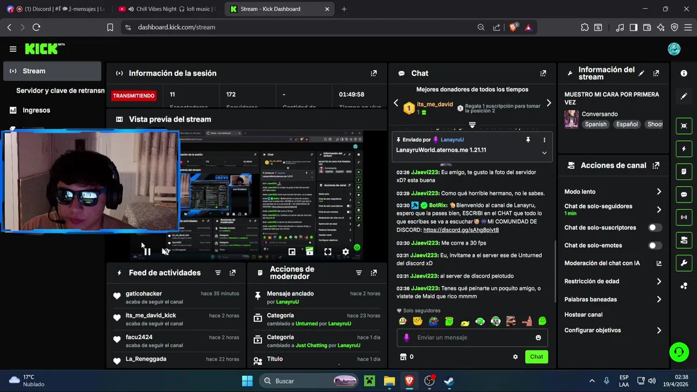The height and width of the screenshot is (392, 697).
Task: Expand the pinned message chevron
Action: click(544, 153)
